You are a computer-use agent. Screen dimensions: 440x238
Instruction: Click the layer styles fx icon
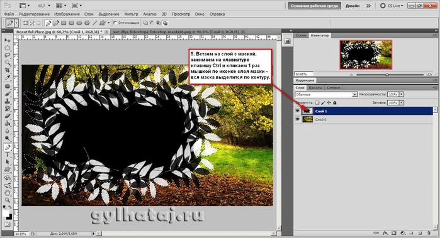click(x=385, y=233)
